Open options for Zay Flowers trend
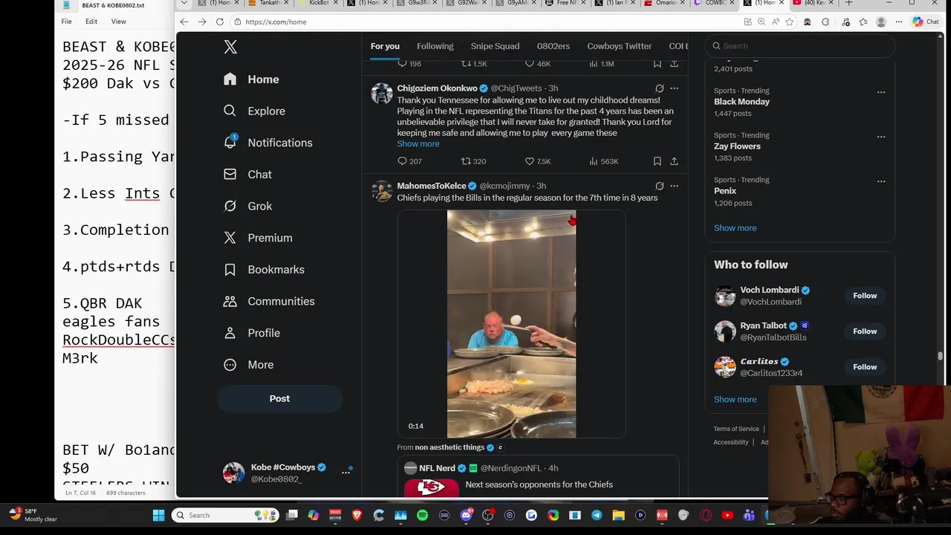Viewport: 951px width, 535px height. [881, 137]
